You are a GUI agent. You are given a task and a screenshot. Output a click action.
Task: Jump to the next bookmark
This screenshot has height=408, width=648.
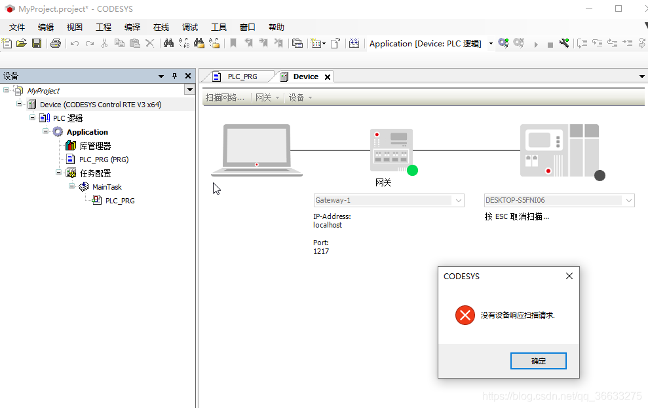pyautogui.click(x=263, y=43)
